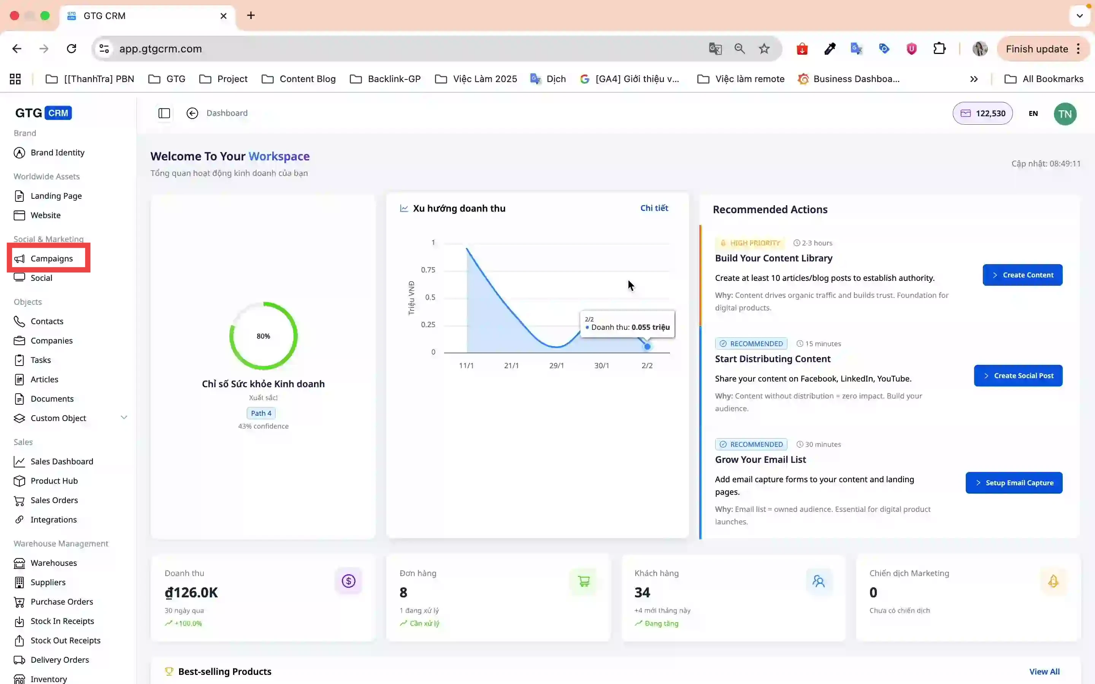Expand the Custom Object chevron

coord(124,418)
